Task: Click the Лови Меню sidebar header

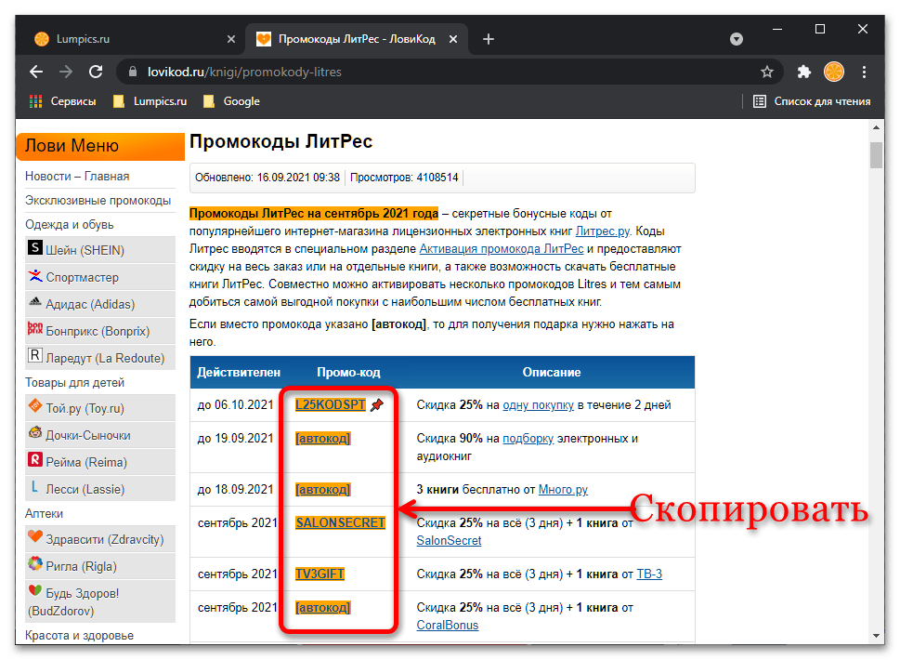Action: 100,146
